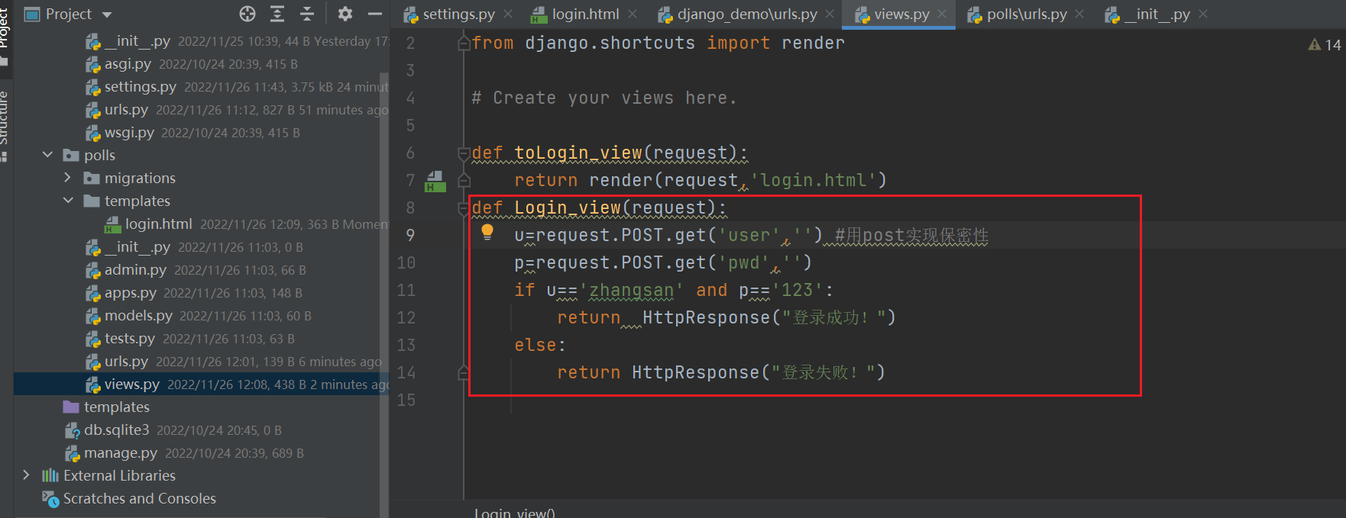The width and height of the screenshot is (1346, 518).
Task: Collapse the polls folder
Action: pos(47,155)
